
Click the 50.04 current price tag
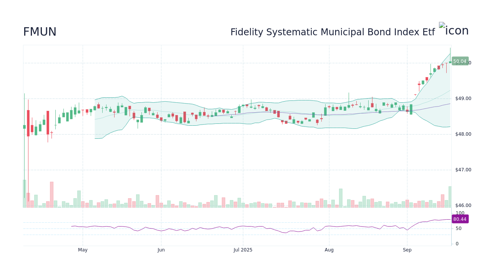(460, 61)
